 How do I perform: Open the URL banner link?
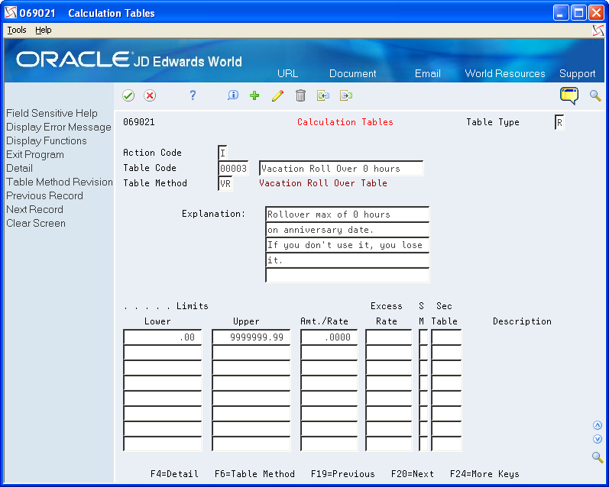pos(288,73)
